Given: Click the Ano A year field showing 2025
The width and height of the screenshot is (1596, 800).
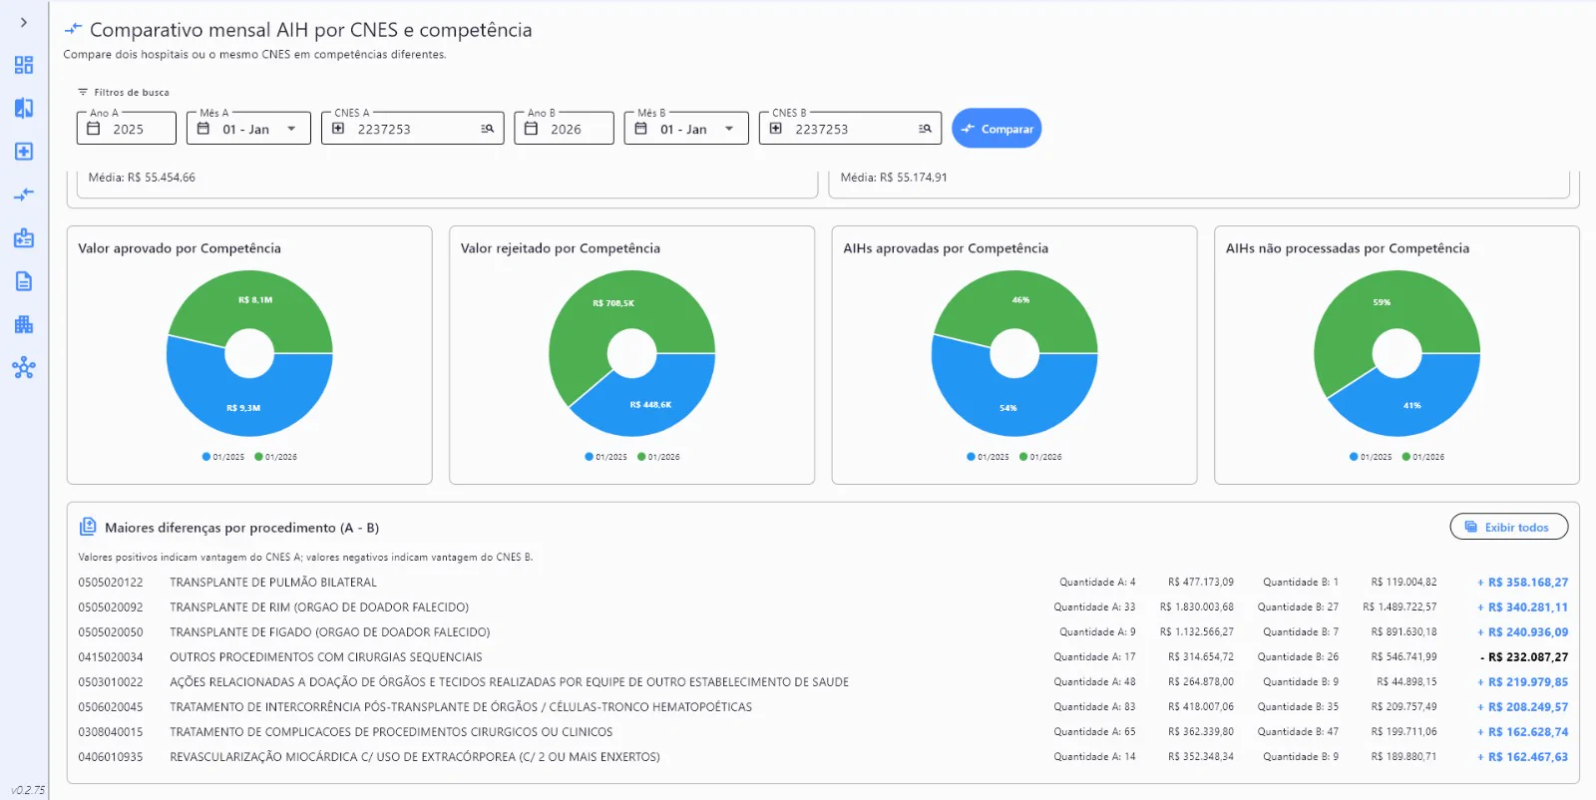Looking at the screenshot, I should [127, 129].
